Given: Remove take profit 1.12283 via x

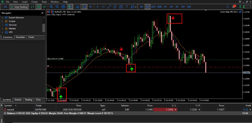Looking at the screenshot, I should coord(199,110).
